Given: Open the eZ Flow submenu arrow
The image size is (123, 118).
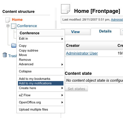Looking at the screenshot, I should [62, 95].
